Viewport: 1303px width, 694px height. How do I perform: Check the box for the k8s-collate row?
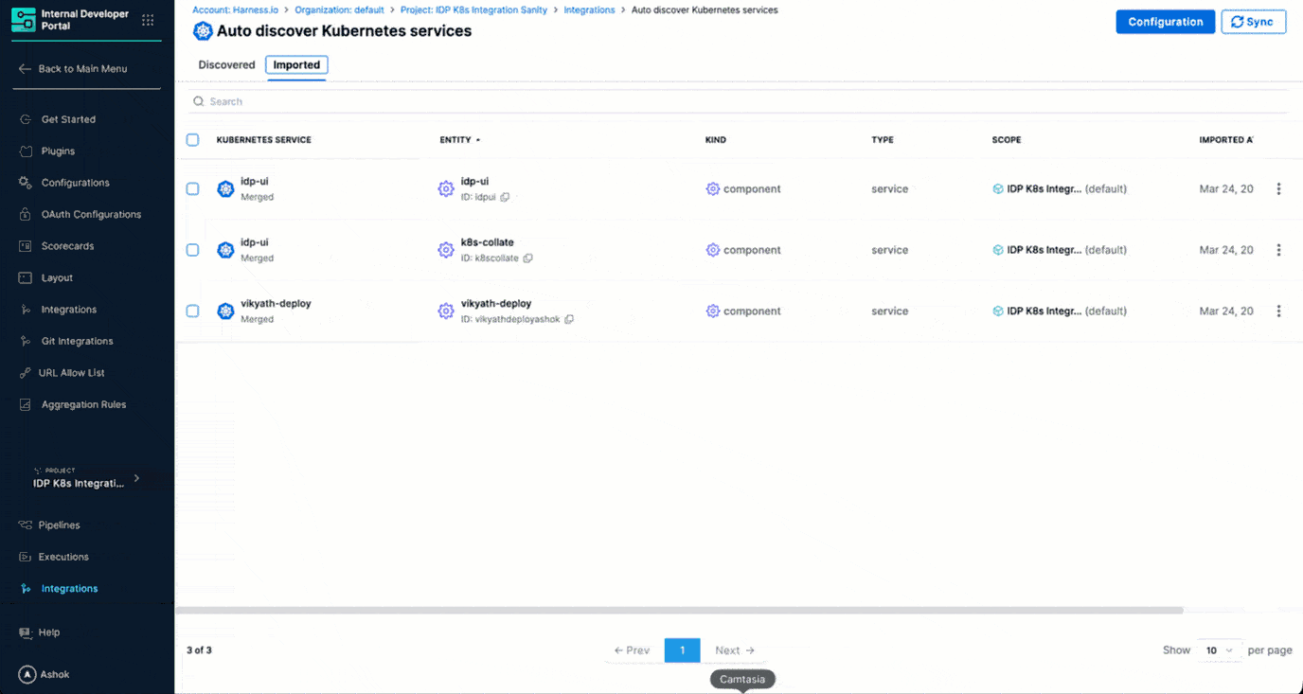click(x=193, y=250)
